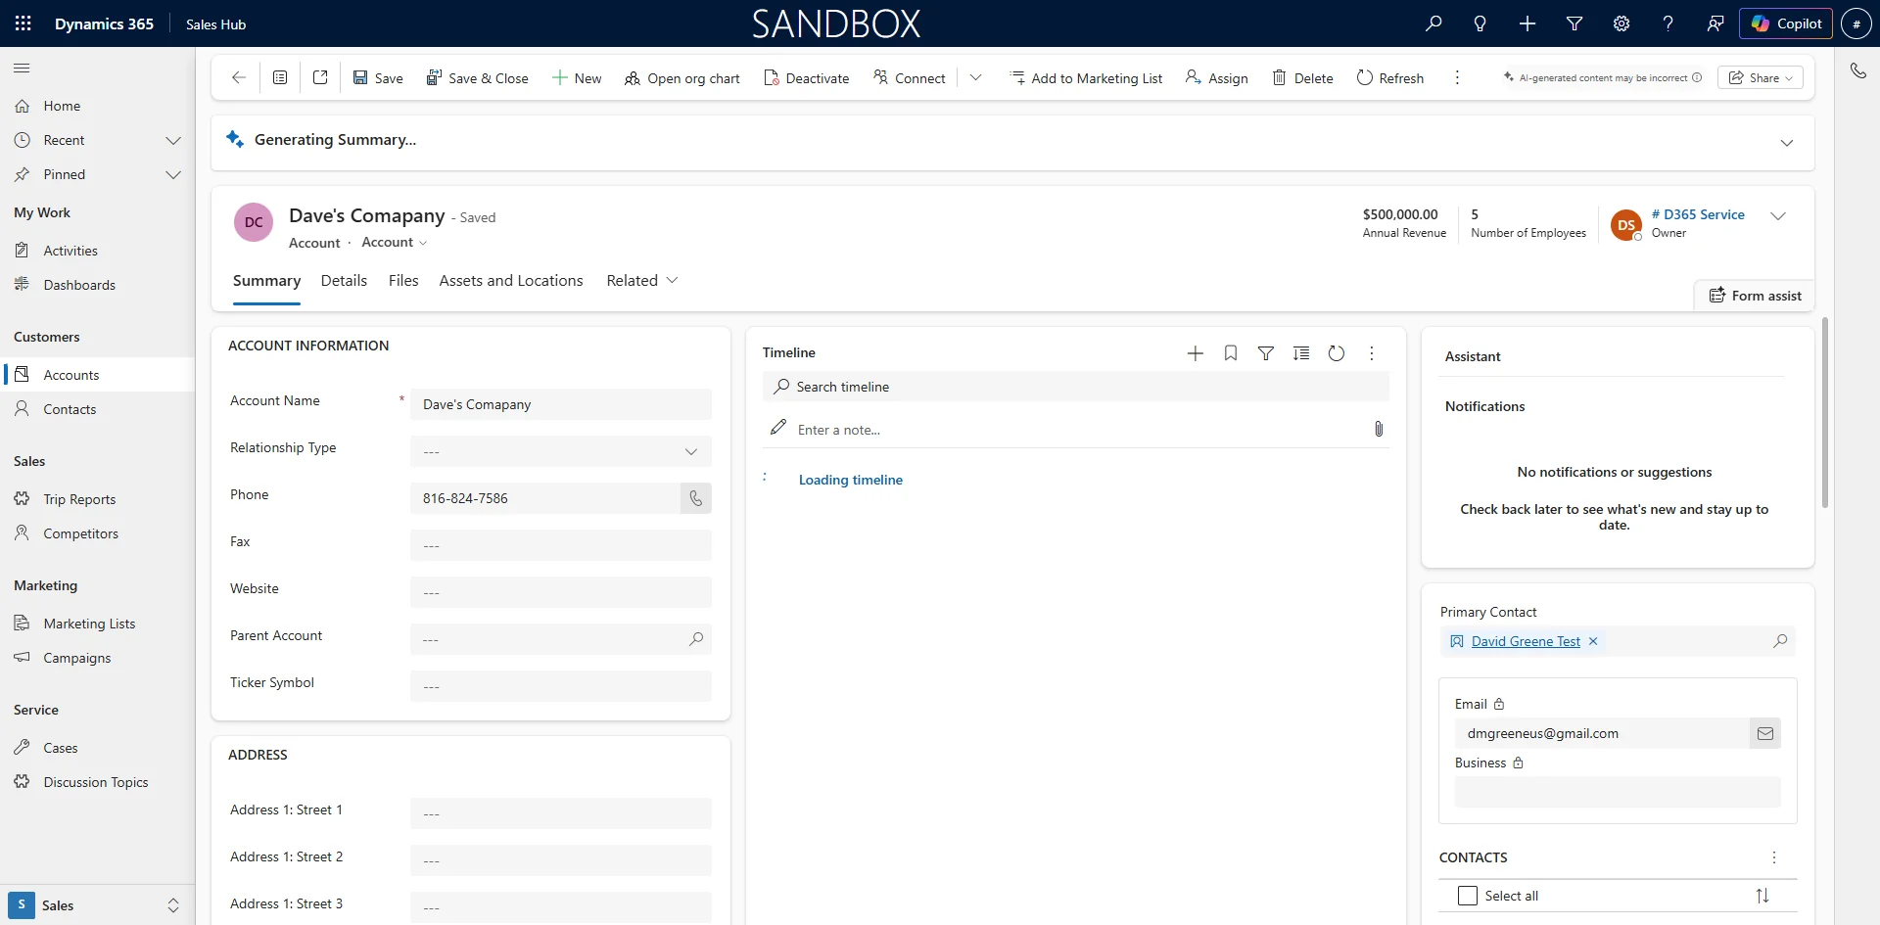Sort the Contacts list
This screenshot has width=1880, height=925.
point(1762,896)
